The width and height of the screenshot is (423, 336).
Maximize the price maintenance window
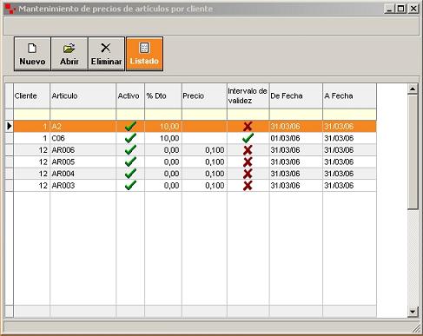click(401, 9)
